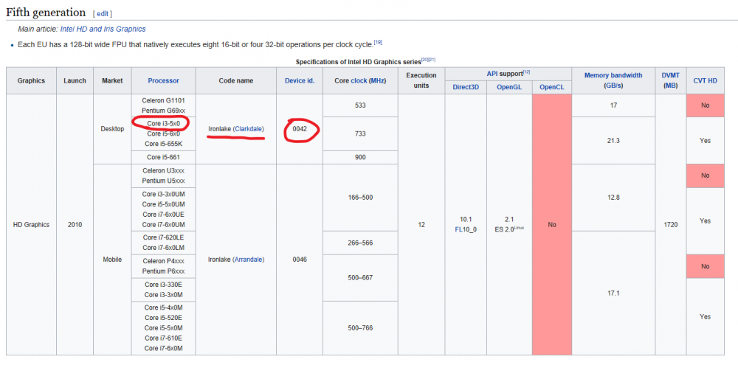Select the 166–500 core clock cell
The width and height of the screenshot is (738, 365).
(x=361, y=198)
